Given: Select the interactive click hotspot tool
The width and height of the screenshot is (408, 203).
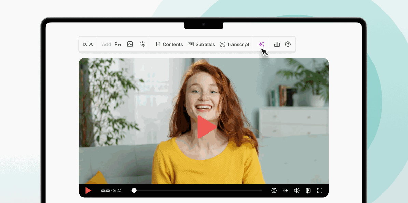Looking at the screenshot, I should click(142, 44).
